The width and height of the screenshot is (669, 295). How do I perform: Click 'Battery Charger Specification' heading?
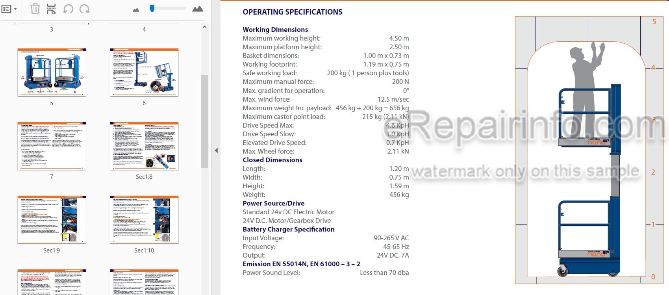click(288, 229)
